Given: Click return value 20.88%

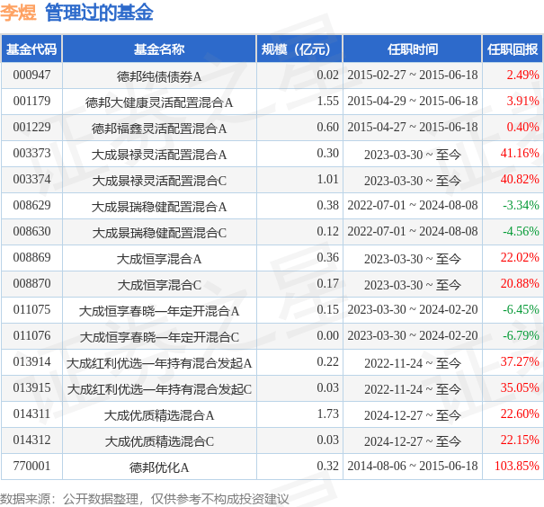Looking at the screenshot, I should (x=520, y=283).
